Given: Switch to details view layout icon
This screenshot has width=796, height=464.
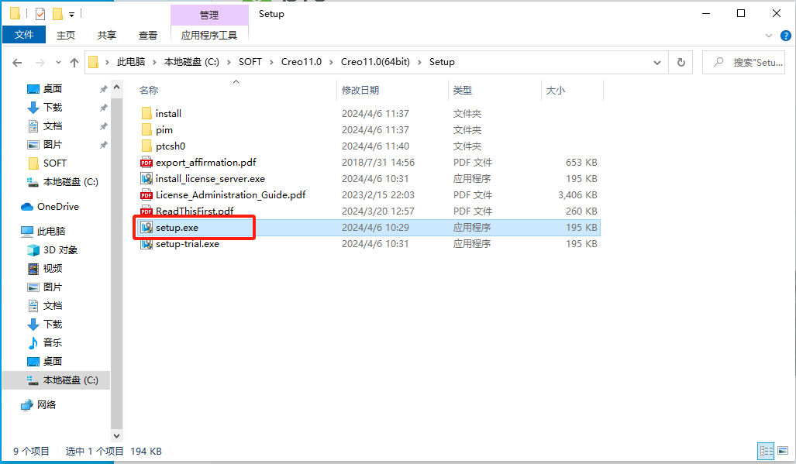Looking at the screenshot, I should (766, 451).
